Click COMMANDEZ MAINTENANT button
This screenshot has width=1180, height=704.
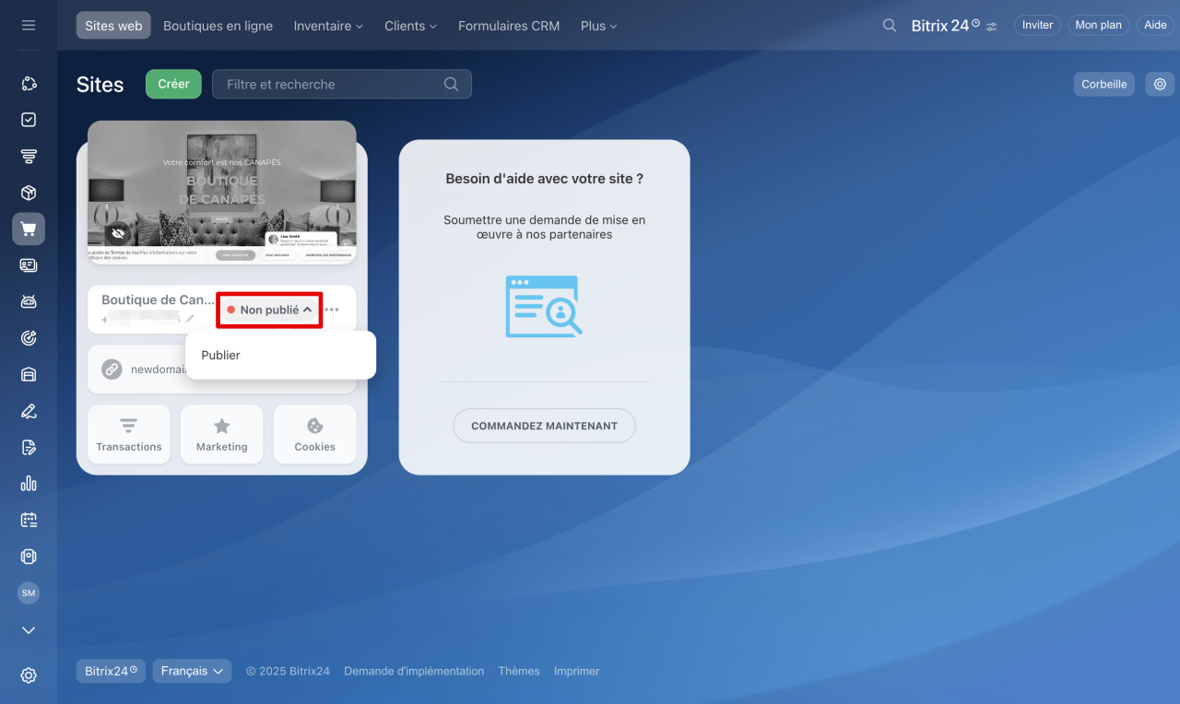tap(544, 426)
